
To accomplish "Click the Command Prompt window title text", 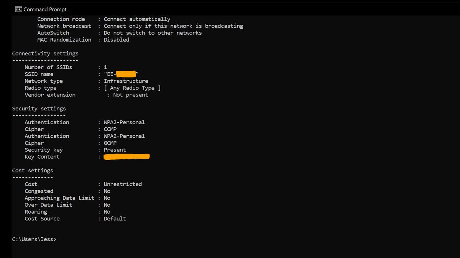I will tap(45, 9).
